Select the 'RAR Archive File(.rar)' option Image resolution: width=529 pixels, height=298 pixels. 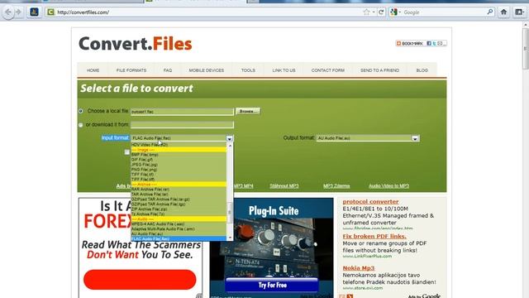pos(179,190)
